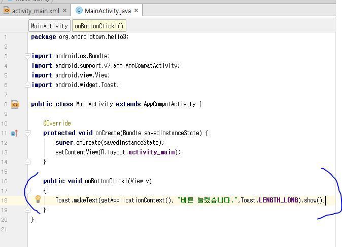Collapse the onCreate method at line 11

point(27,133)
